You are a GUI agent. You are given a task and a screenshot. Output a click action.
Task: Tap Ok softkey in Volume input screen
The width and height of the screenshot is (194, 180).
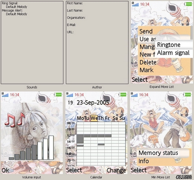(x=5, y=170)
